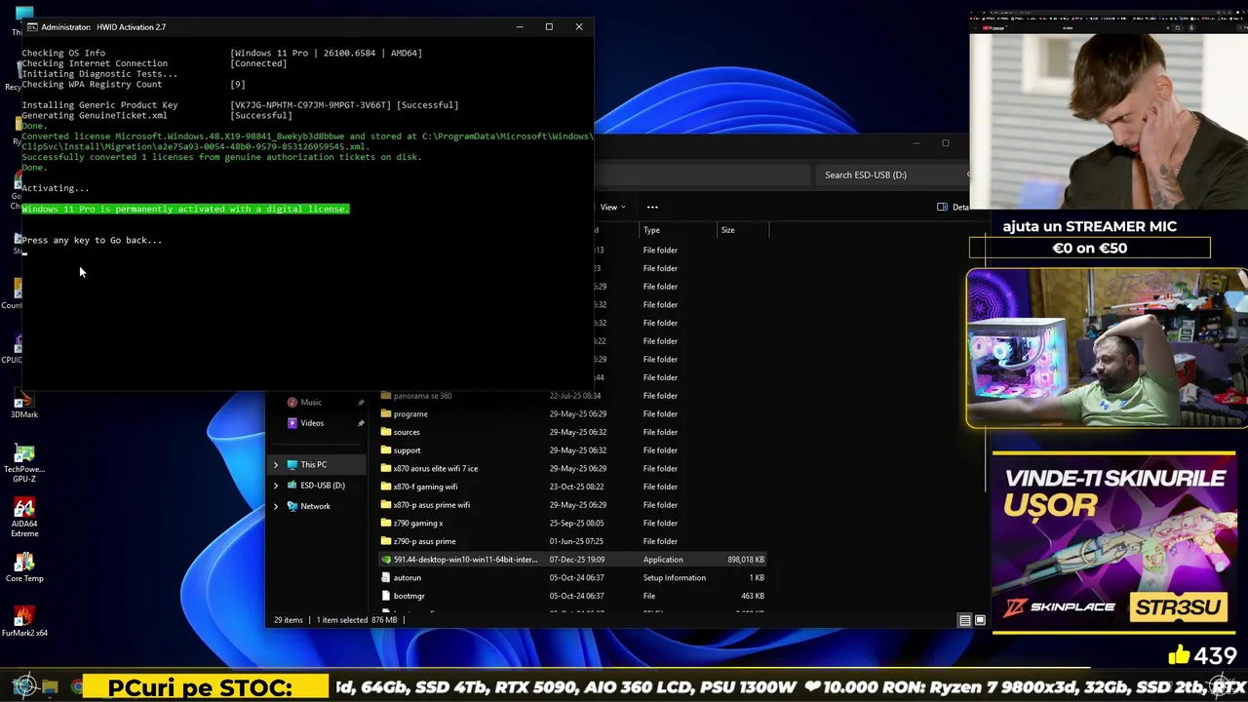Click the SKINPLACE STR3SU ad banner
The width and height of the screenshot is (1248, 702).
point(1115,542)
